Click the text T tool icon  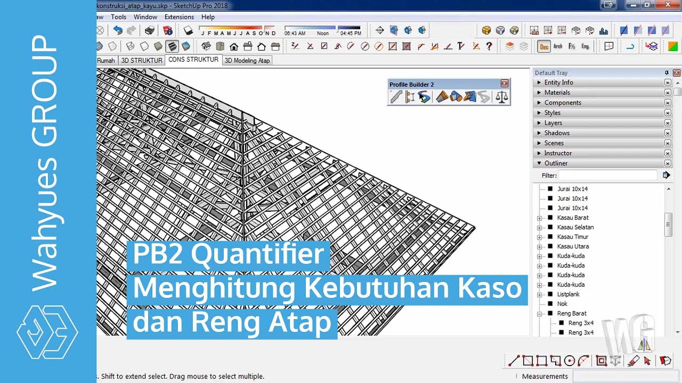click(x=461, y=46)
